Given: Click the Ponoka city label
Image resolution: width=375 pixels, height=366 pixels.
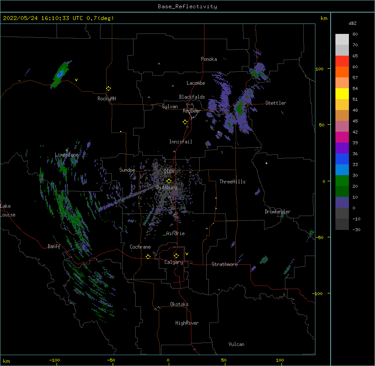Looking at the screenshot, I should click(209, 59).
